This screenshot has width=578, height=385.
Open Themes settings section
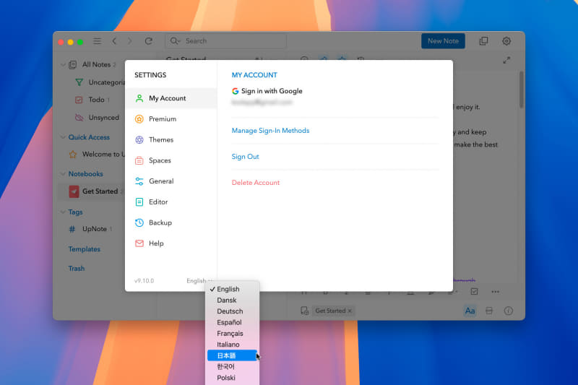tap(171, 139)
